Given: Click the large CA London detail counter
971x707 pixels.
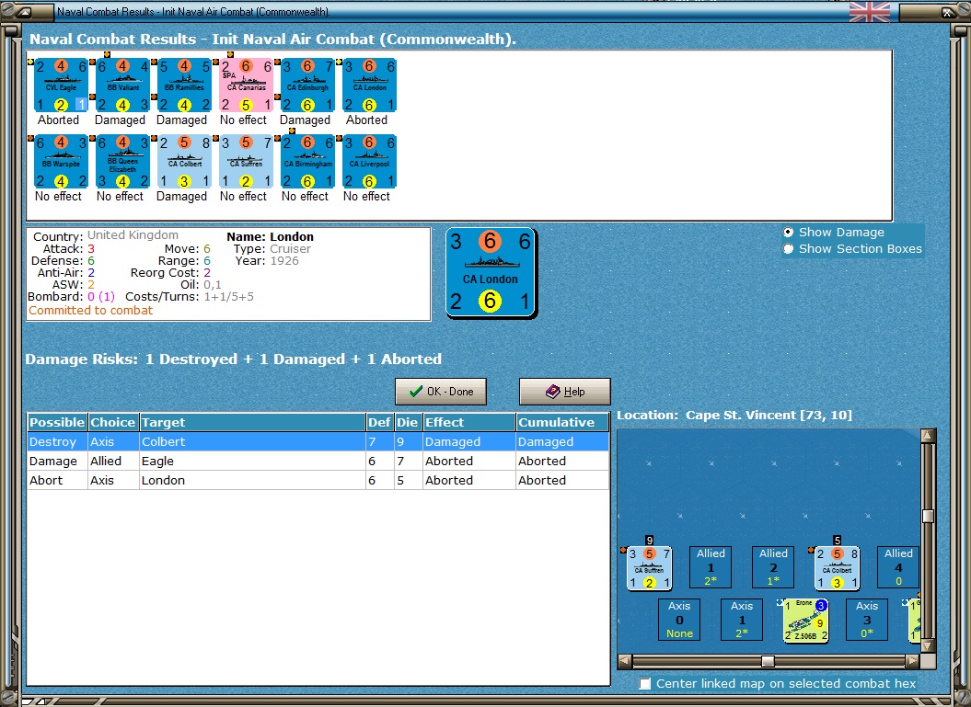Looking at the screenshot, I should pyautogui.click(x=491, y=273).
